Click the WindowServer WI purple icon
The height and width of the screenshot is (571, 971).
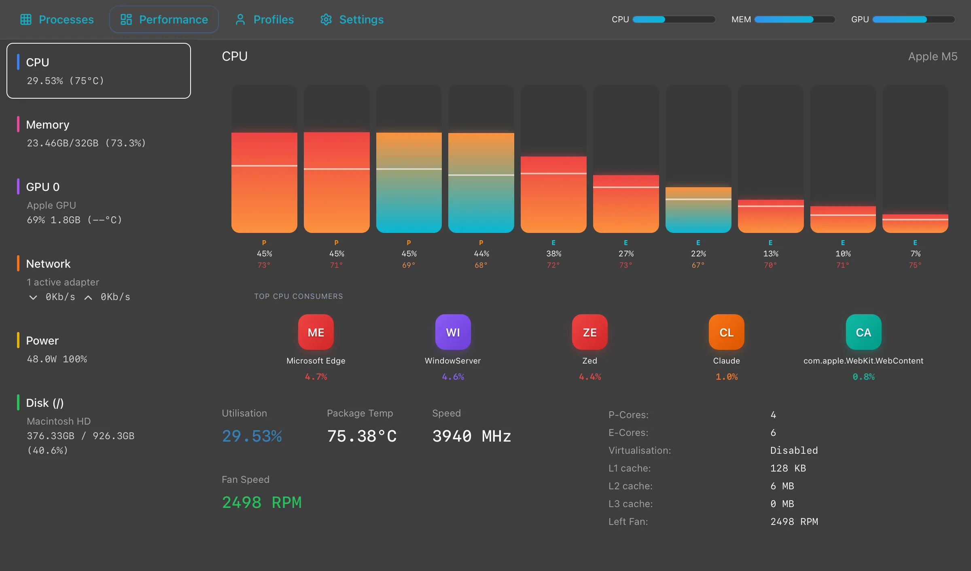pos(453,332)
